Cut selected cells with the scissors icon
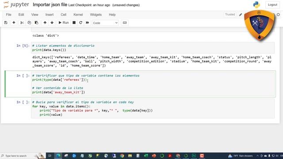The height and width of the screenshot is (159, 283). tap(22, 23)
